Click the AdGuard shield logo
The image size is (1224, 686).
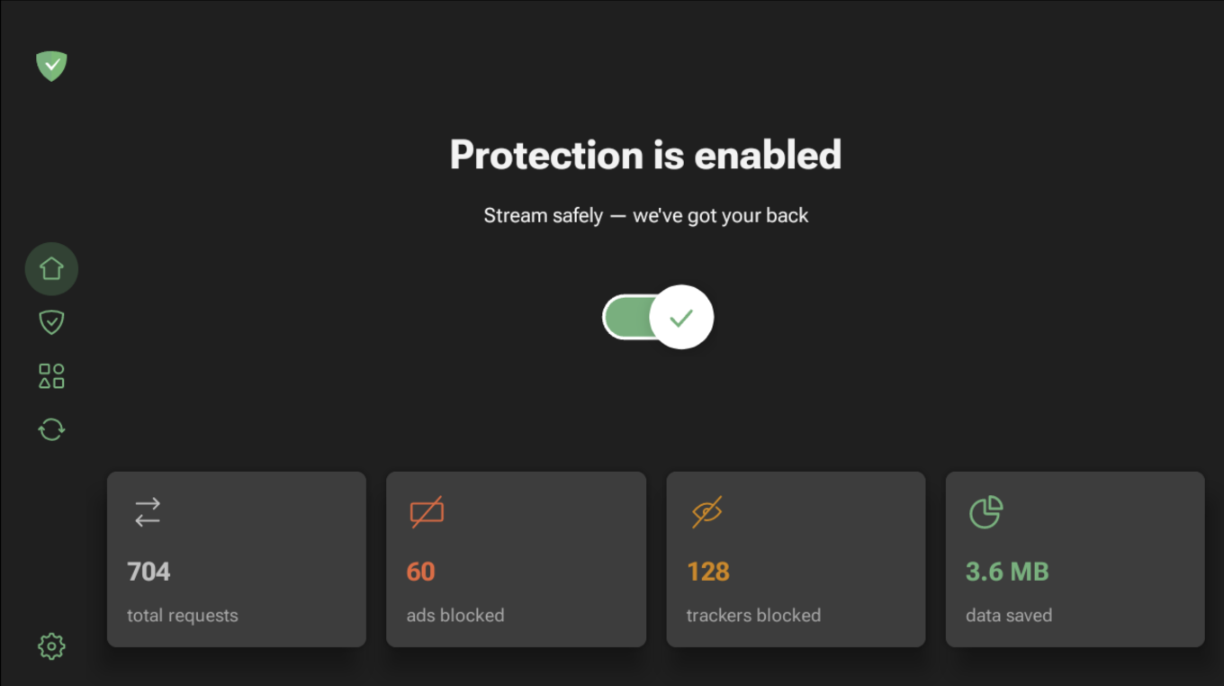tap(51, 66)
